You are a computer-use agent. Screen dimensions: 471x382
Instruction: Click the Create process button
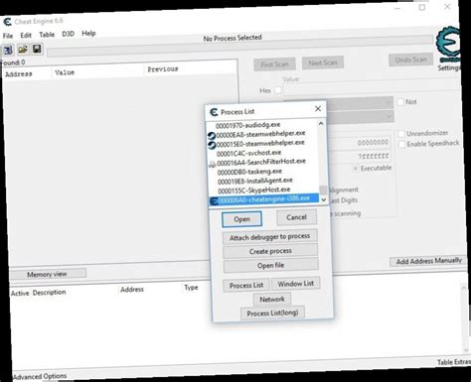[270, 251]
